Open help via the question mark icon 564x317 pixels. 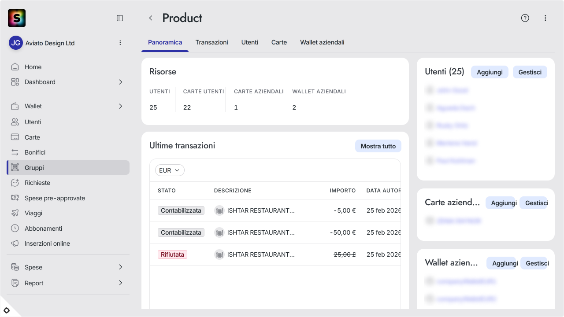(525, 18)
